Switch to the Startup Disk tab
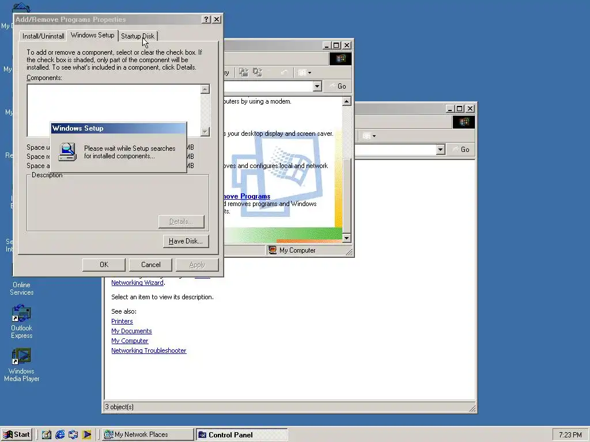Screen dimensions: 590x442 point(138,36)
